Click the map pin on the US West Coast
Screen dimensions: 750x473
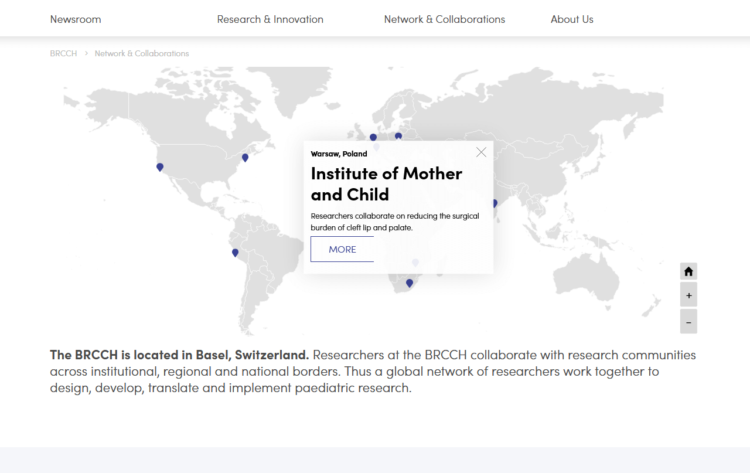tap(160, 167)
